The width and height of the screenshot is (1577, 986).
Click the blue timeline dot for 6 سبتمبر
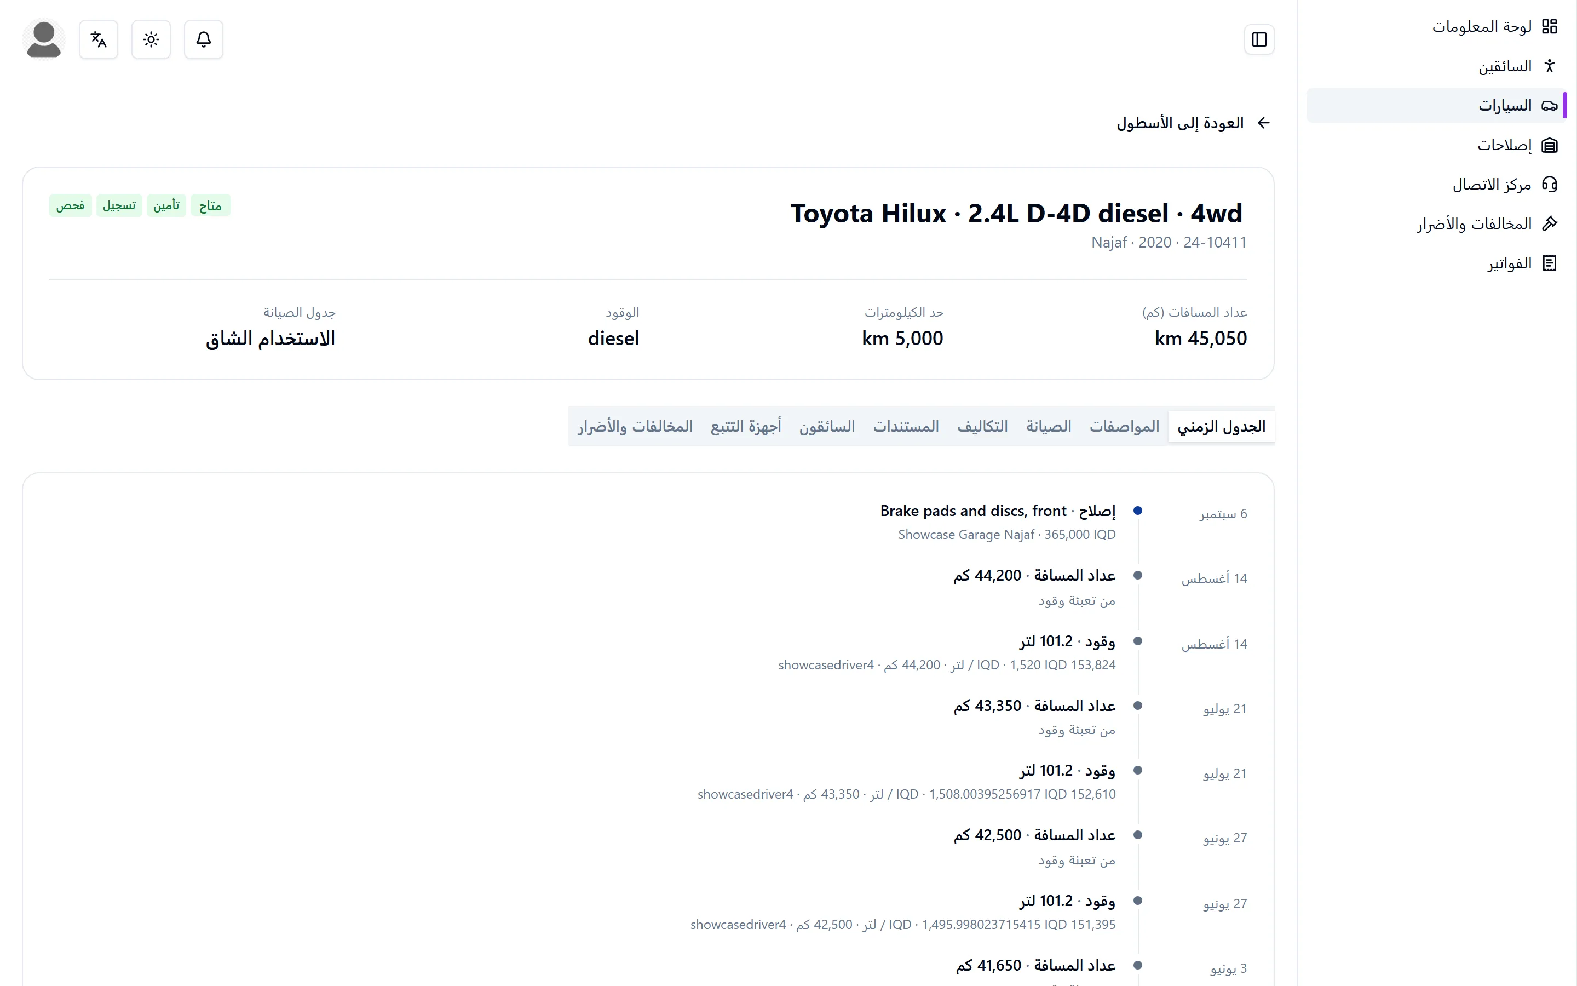(x=1138, y=511)
